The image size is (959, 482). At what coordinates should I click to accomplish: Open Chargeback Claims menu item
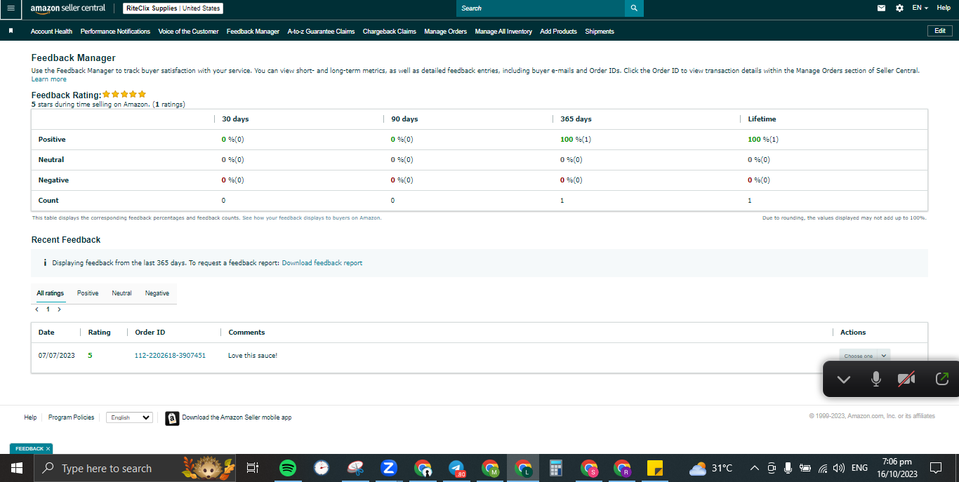(x=389, y=31)
